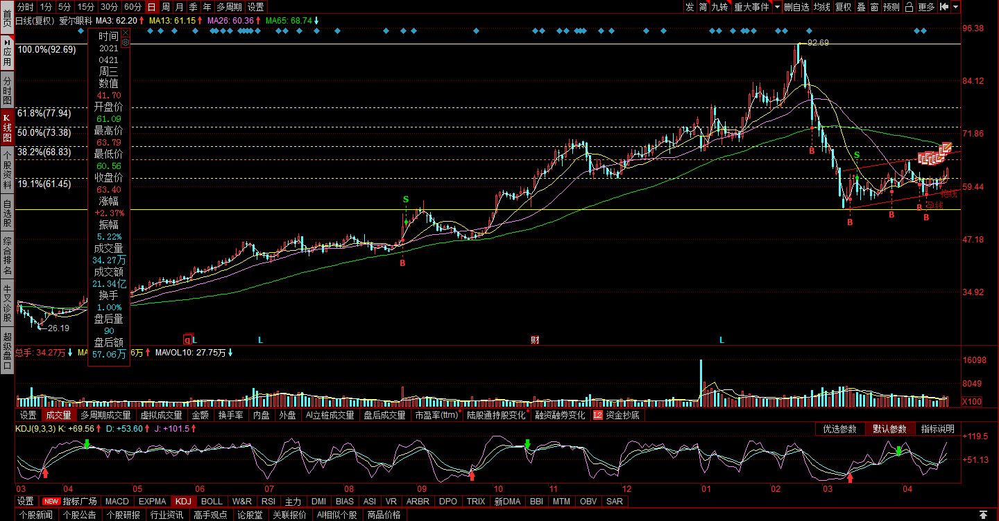Toggle 复权 price adjustment

coord(843,7)
